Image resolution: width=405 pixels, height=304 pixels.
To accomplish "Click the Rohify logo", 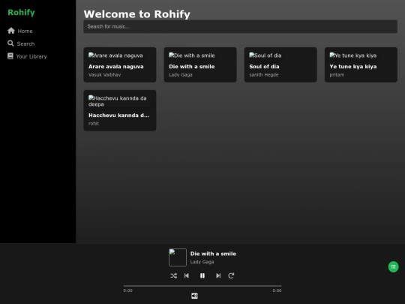I will click(x=21, y=13).
